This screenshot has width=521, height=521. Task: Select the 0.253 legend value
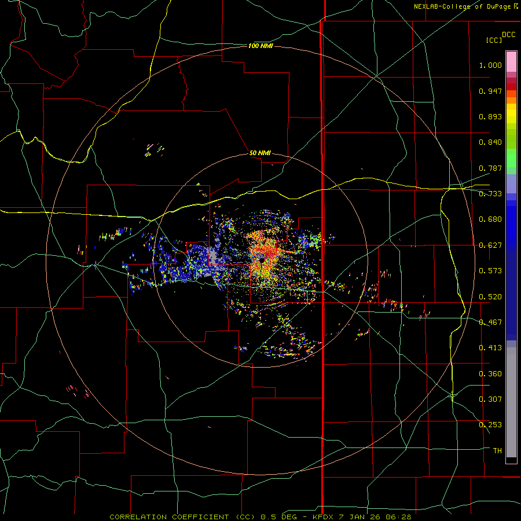click(490, 425)
